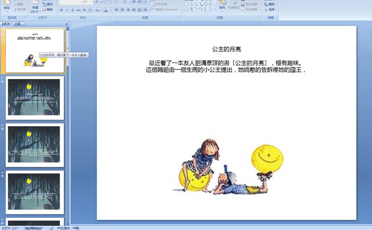Select the rectangle shape in shapes gallery

(x=187, y=4)
